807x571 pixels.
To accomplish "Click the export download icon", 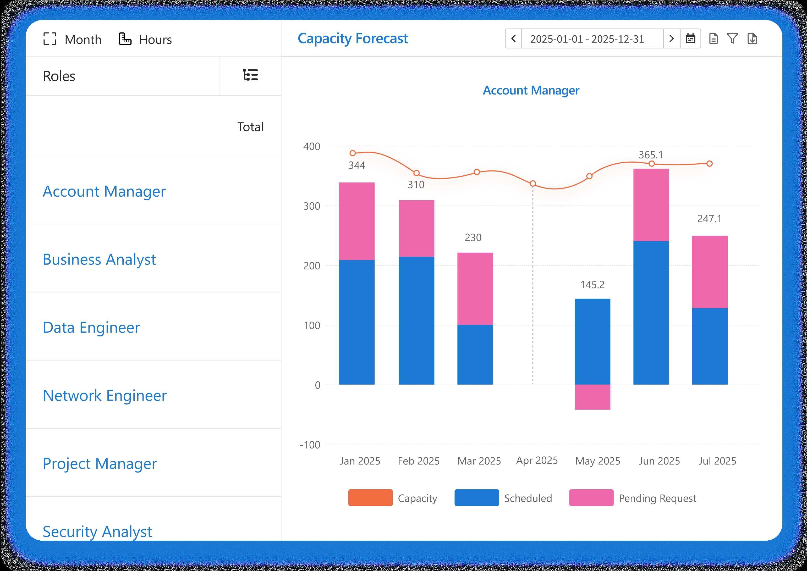I will pyautogui.click(x=752, y=39).
